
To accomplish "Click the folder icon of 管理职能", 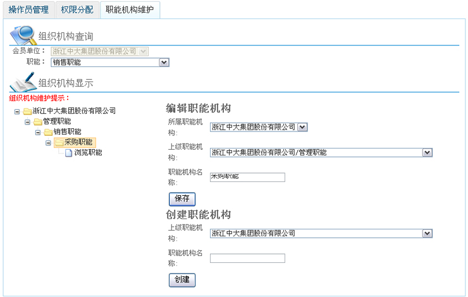I will (38, 122).
